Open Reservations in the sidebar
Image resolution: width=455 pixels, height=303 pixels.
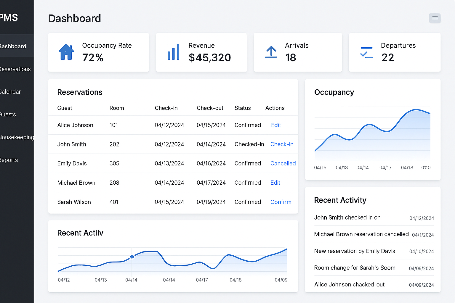15,69
